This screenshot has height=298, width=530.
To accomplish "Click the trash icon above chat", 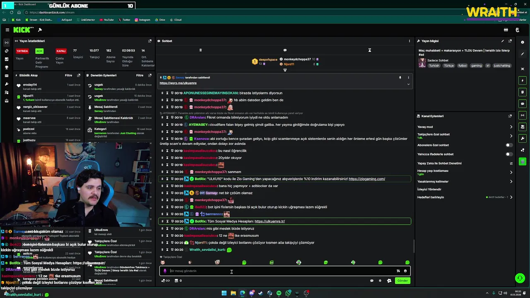I will [200, 50].
